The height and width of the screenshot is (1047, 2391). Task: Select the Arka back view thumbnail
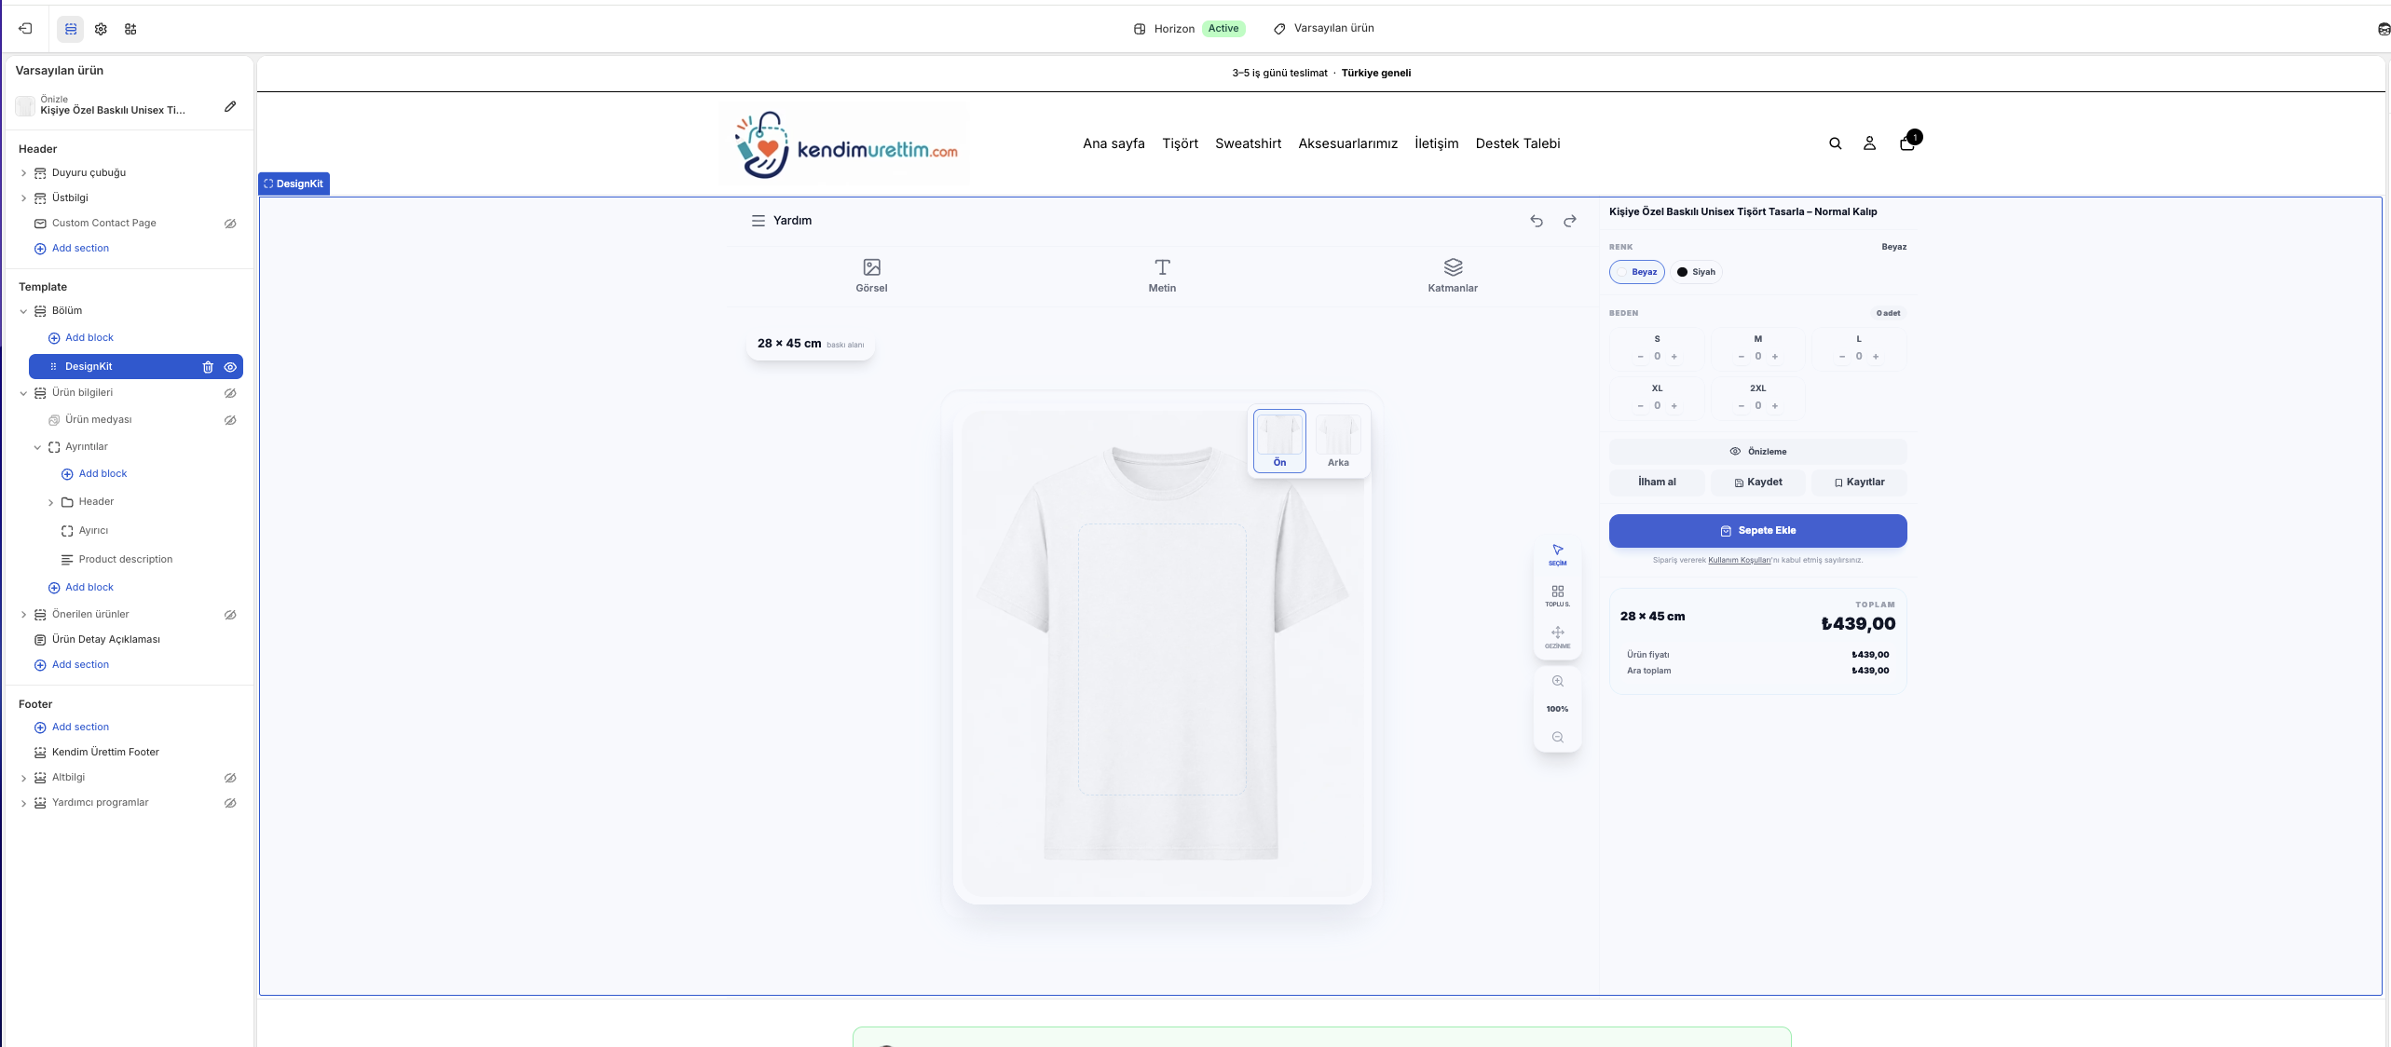pos(1338,442)
